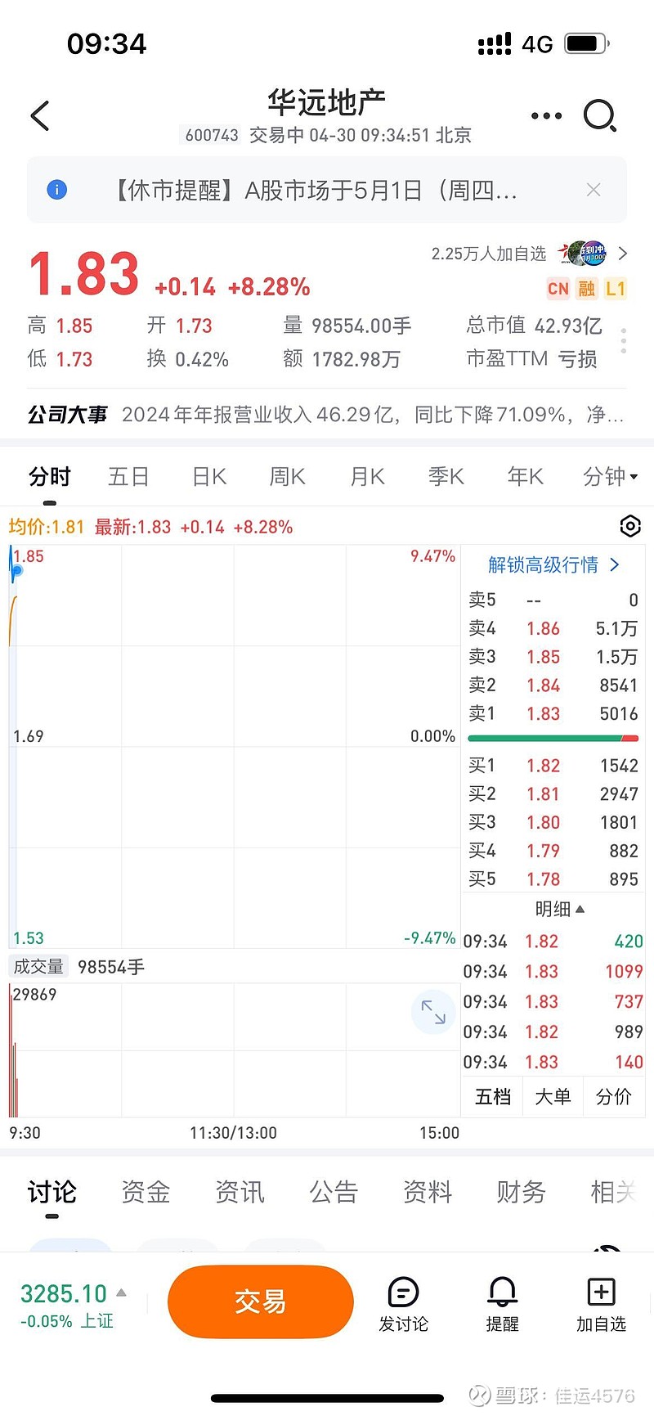Tap the search magnifier icon
Image resolution: width=654 pixels, height=1416 pixels.
coord(600,116)
